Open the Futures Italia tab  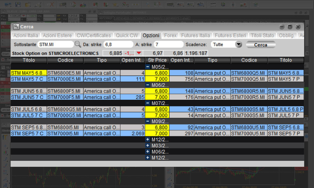tap(196, 35)
